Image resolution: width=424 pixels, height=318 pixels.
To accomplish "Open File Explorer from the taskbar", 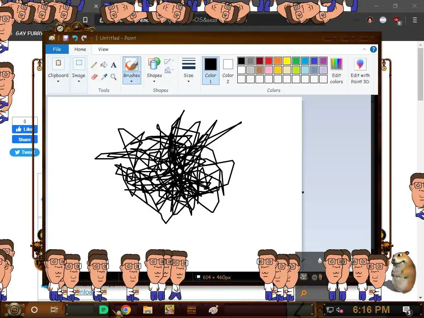I will [148, 310].
